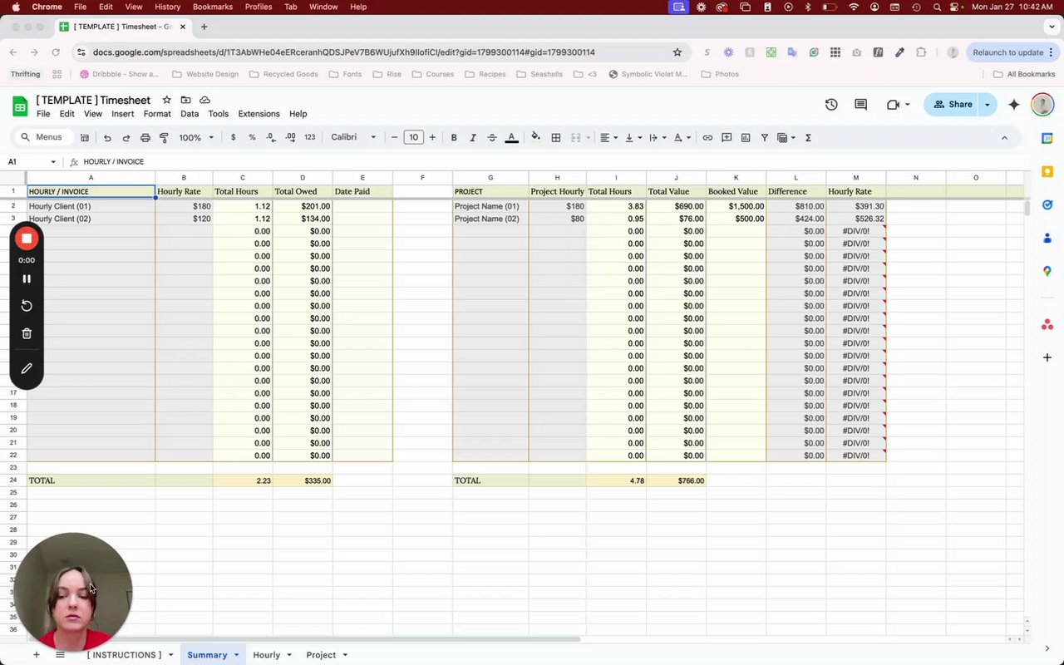Collapse the toolbar with the up chevron
1064x665 pixels.
point(1004,137)
